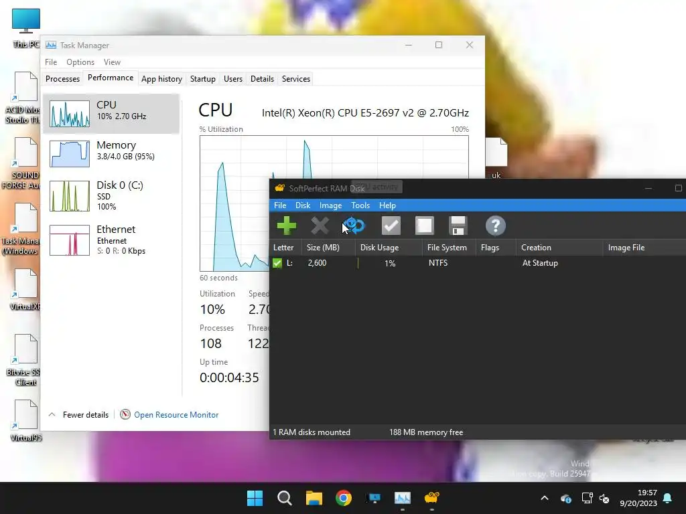Viewport: 686px width, 514px height.
Task: Click the taskbar monitor app icon beside Chrome
Action: coord(373,498)
